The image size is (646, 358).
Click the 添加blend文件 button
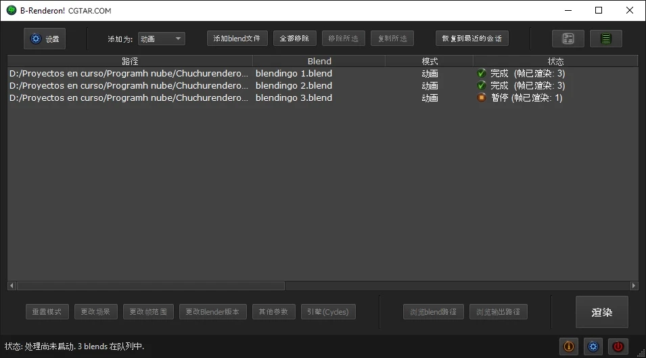pyautogui.click(x=237, y=39)
